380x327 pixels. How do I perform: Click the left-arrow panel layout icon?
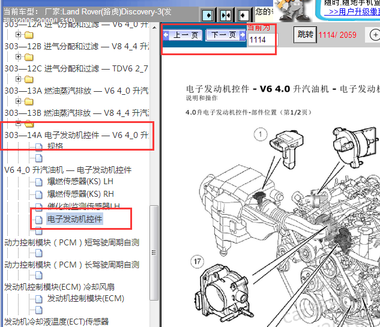(243, 16)
